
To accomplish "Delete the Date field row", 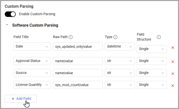I will [173, 48].
